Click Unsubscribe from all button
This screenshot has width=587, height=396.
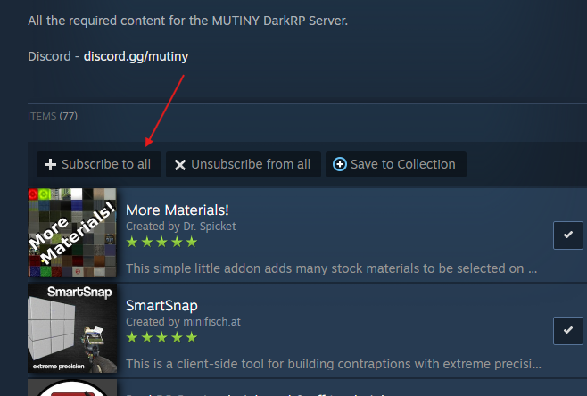(x=244, y=164)
